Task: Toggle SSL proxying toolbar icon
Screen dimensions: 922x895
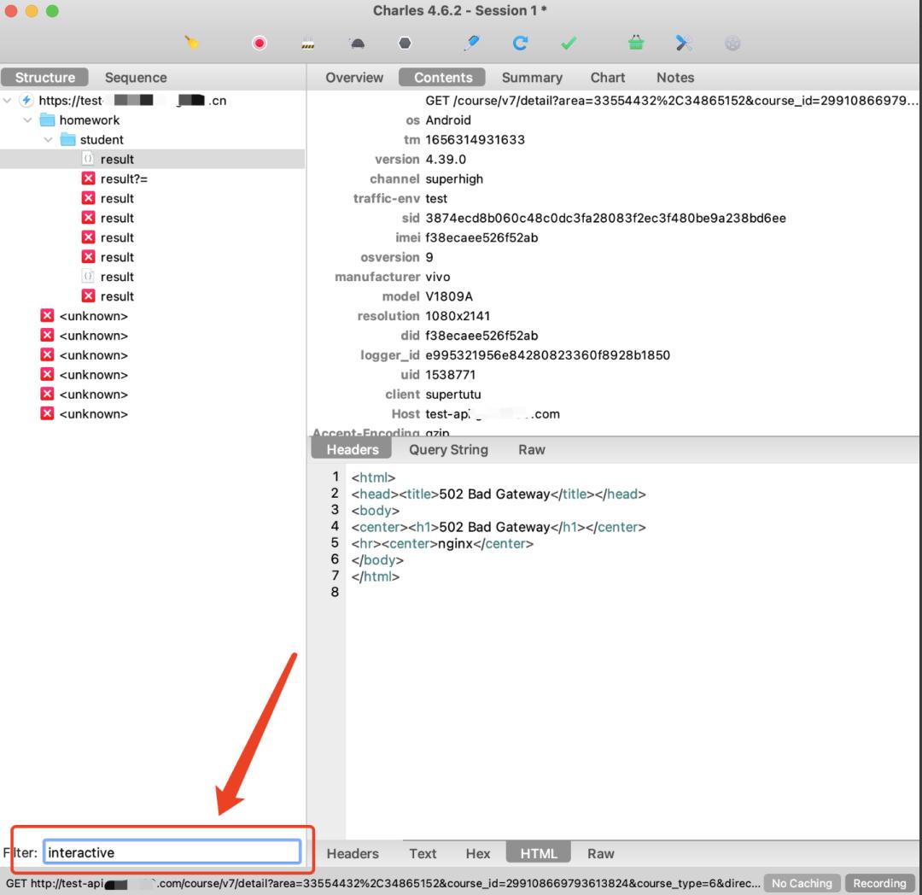Action: tap(308, 43)
